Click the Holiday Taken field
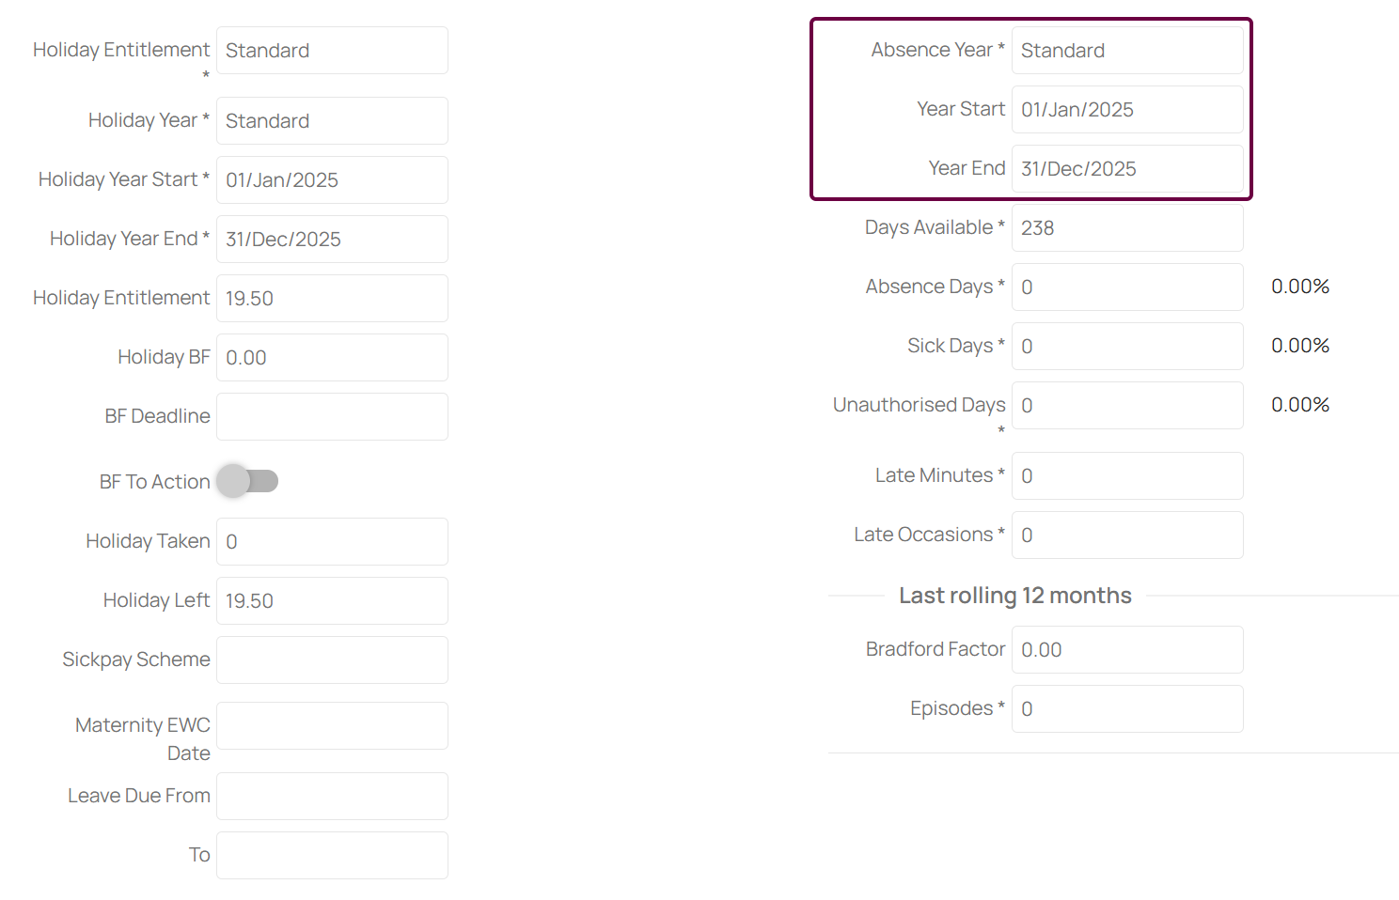 pos(332,542)
